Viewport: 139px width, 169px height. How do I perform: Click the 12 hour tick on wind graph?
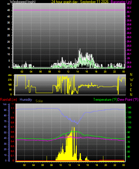click(x=68, y=72)
